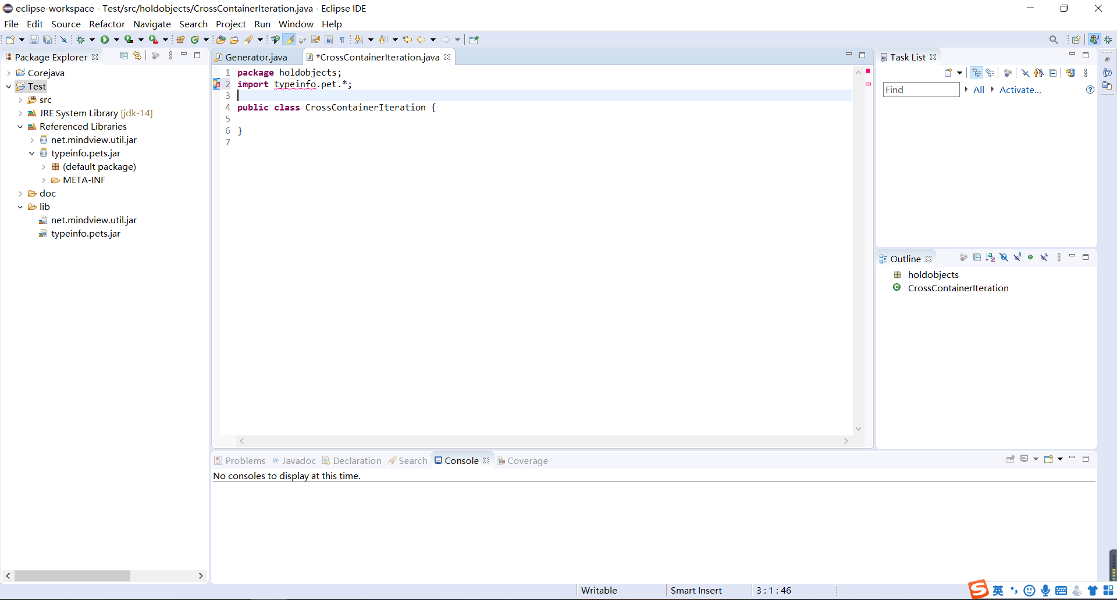
Task: Click the Save All toolbar icon
Action: 48,40
